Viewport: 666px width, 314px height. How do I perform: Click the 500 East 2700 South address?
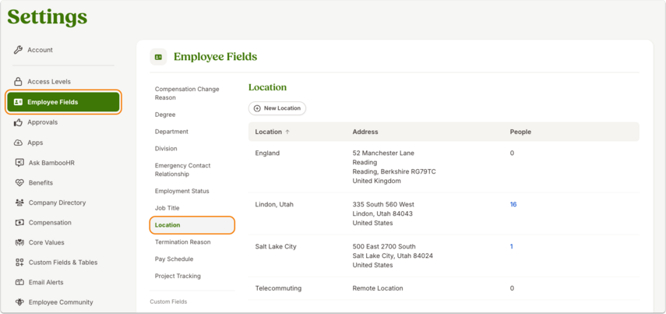(x=384, y=246)
